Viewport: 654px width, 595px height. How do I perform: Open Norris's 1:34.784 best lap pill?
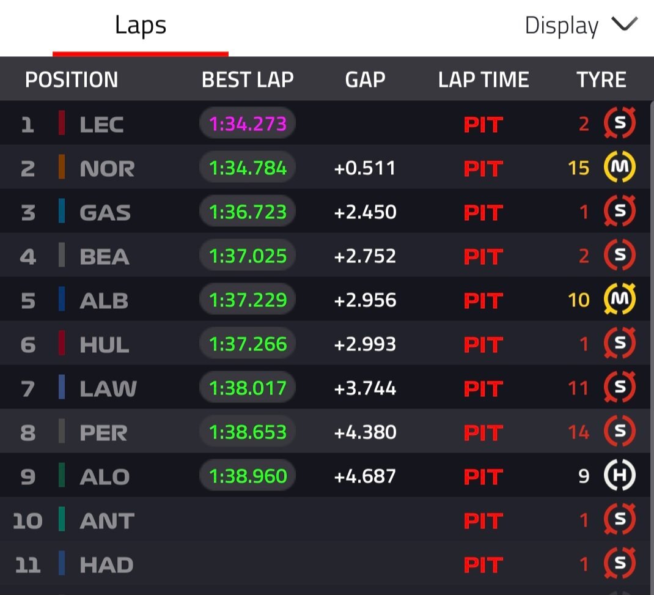pyautogui.click(x=248, y=168)
